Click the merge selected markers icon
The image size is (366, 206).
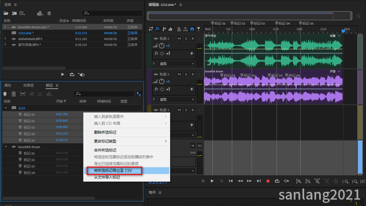22,94
